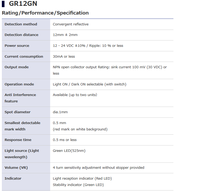Viewport: 208px width, 191px height.
Task: Click the Stability indicator (Green LED) text
Action: 78,185
